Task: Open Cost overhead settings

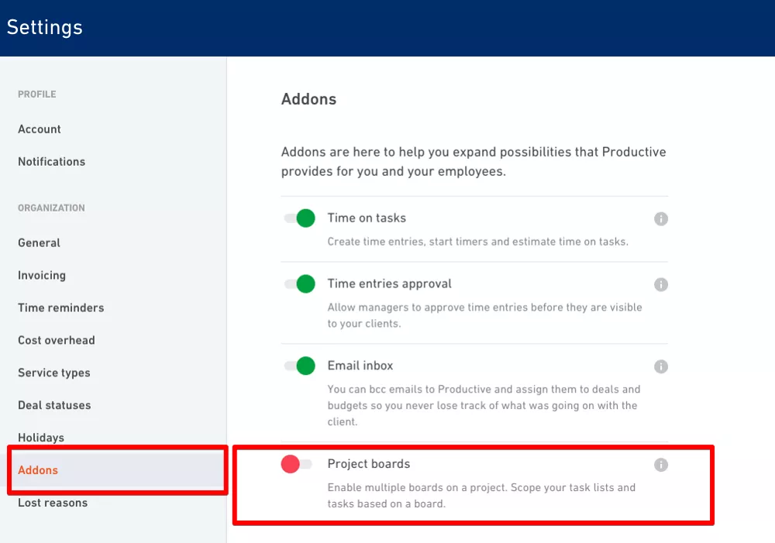Action: point(57,340)
